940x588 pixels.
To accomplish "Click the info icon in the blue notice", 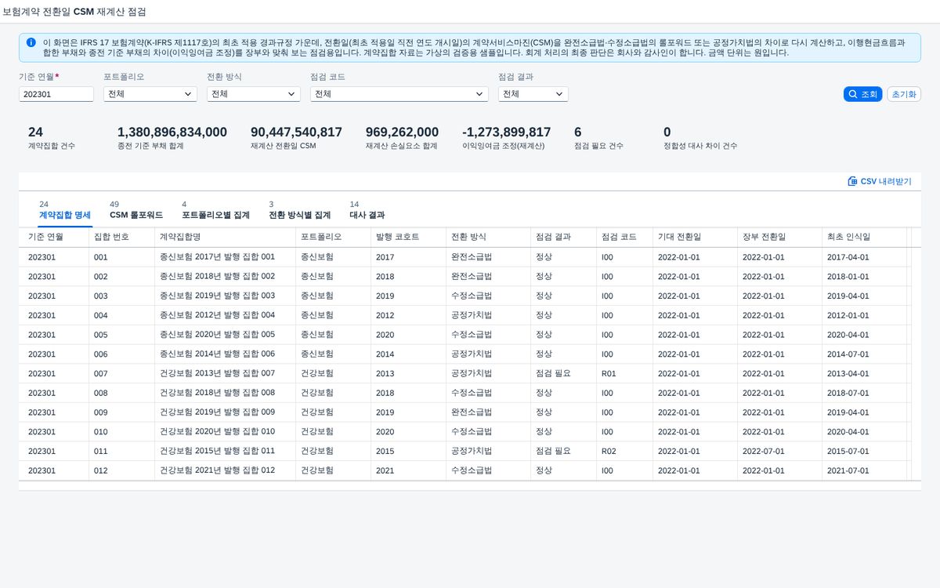I will coord(31,42).
